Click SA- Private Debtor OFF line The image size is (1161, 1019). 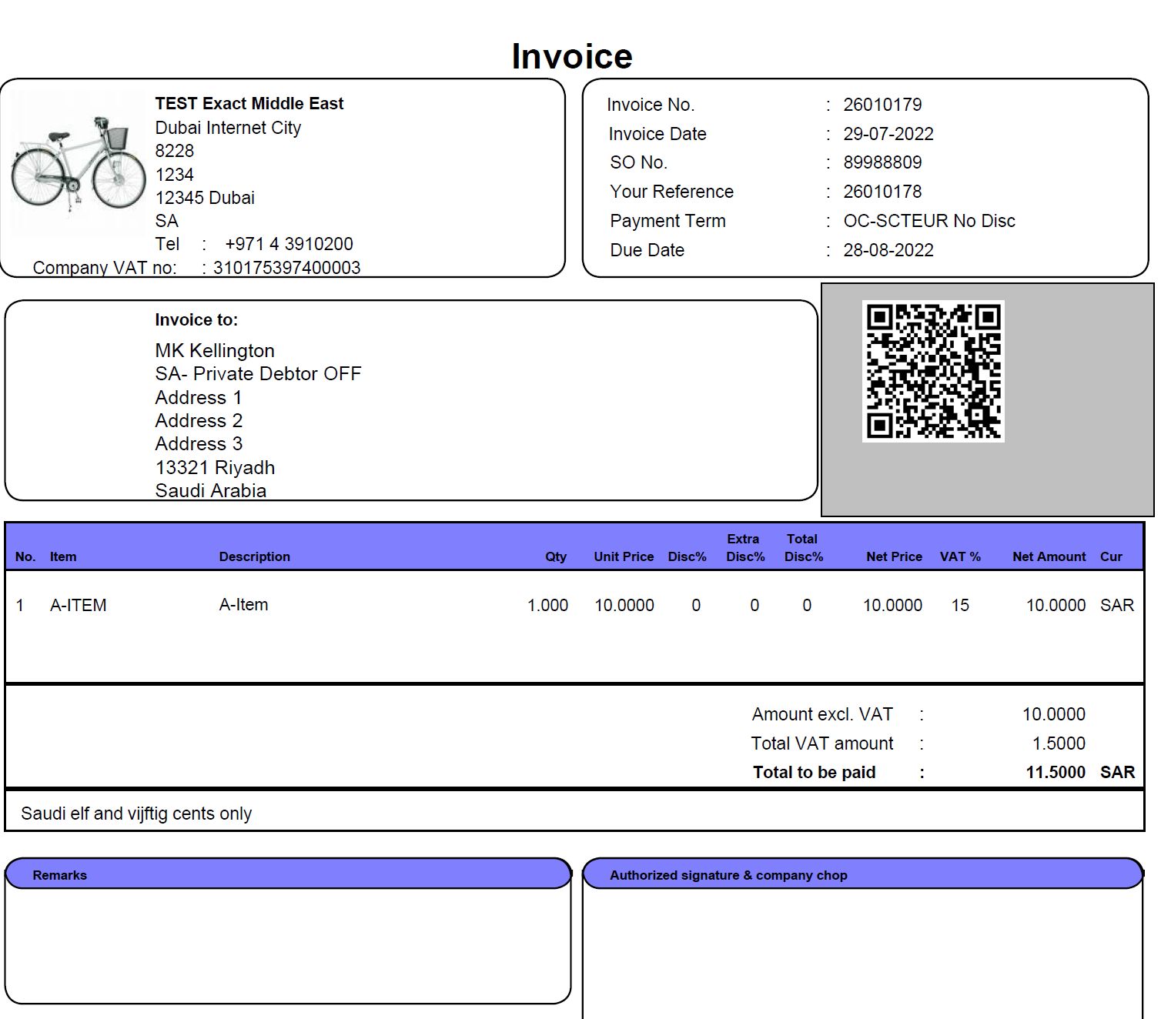258,374
